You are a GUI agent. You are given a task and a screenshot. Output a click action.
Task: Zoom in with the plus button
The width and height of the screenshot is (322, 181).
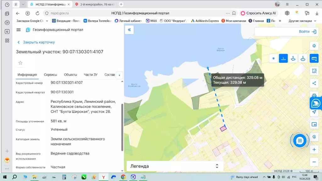coord(314,150)
